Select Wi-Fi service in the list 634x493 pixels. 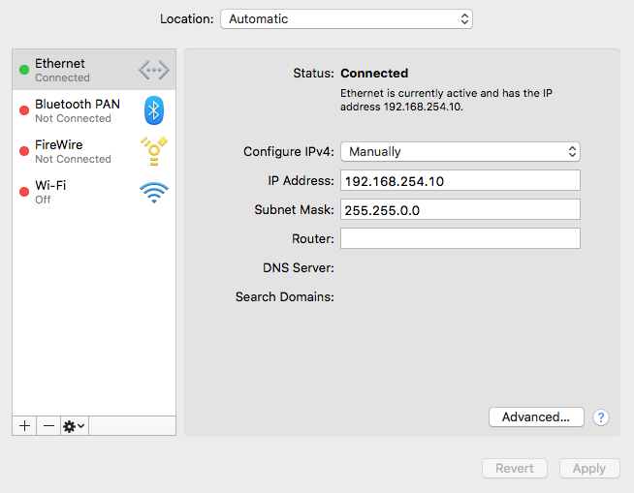pos(78,192)
